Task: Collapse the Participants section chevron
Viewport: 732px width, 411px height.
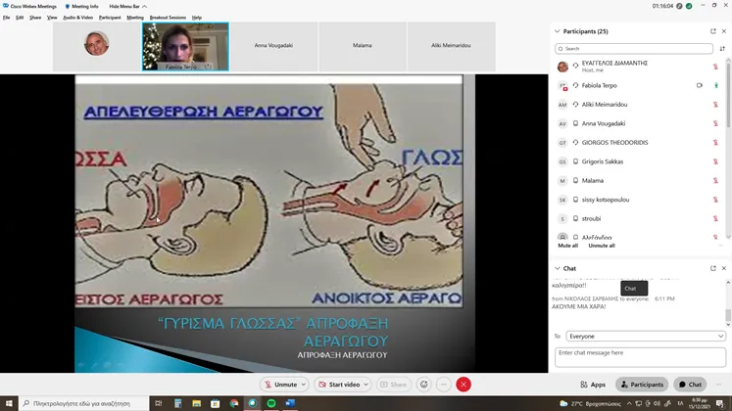Action: 558,31
